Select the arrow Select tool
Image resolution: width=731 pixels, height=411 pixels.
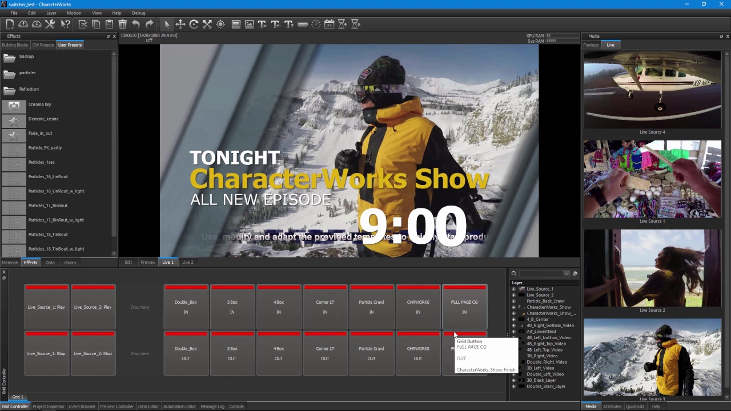167,24
